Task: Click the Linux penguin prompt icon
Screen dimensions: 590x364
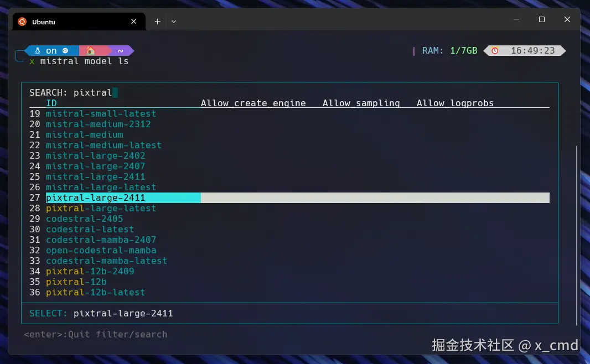Action: tap(37, 50)
